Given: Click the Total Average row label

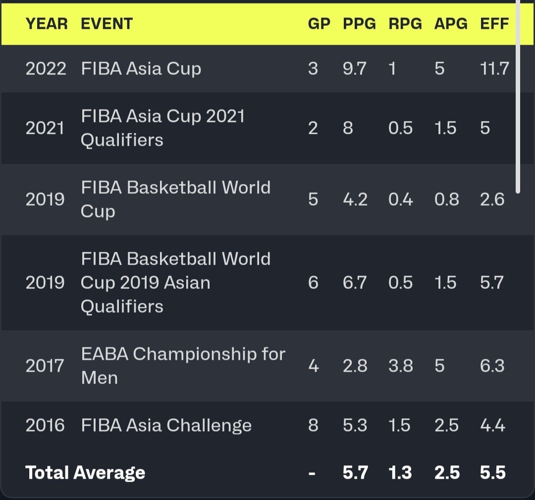Looking at the screenshot, I should 85,472.
